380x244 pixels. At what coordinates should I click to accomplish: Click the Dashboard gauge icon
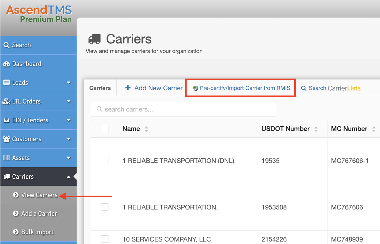coord(6,64)
